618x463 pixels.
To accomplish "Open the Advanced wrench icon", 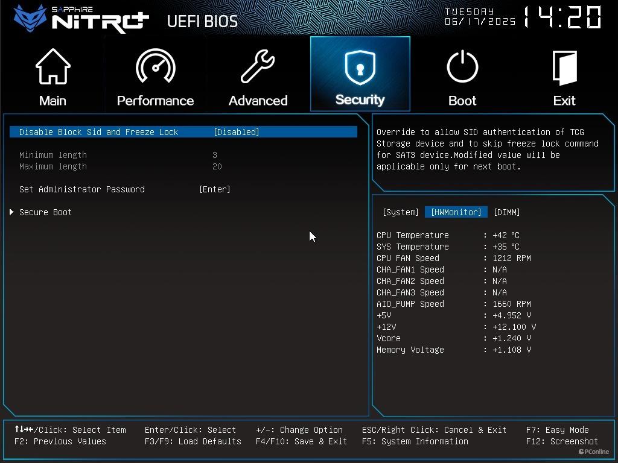I will point(258,66).
